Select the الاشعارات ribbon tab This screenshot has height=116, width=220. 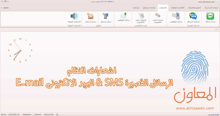[x=163, y=8]
